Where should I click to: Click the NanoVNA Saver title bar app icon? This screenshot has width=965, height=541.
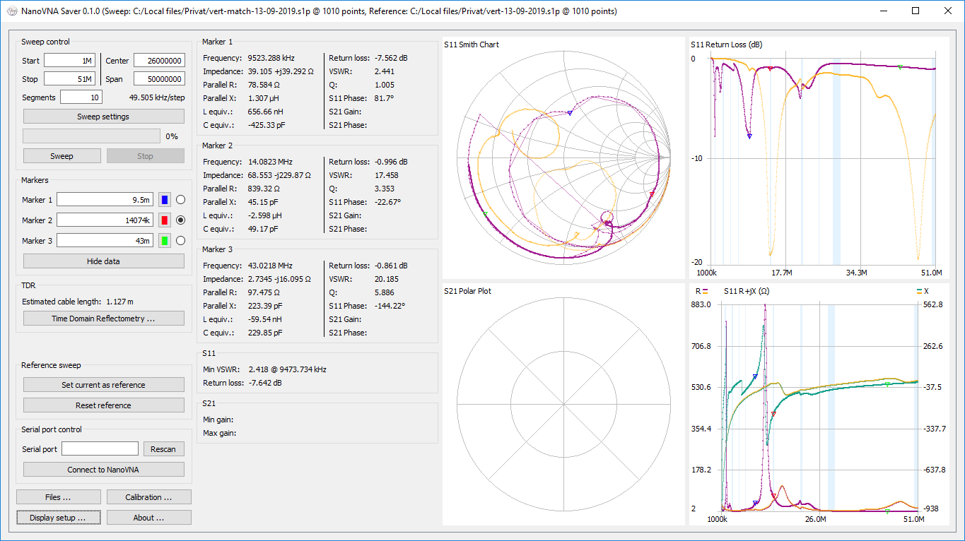coord(11,11)
